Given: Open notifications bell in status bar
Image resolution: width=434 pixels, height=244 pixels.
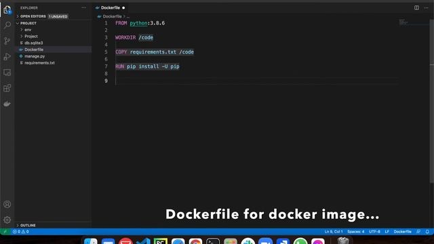Looking at the screenshot, I should click(x=427, y=232).
